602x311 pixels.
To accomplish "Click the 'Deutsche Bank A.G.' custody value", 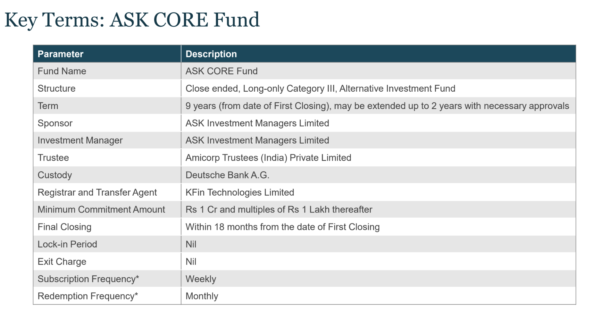I will point(227,175).
